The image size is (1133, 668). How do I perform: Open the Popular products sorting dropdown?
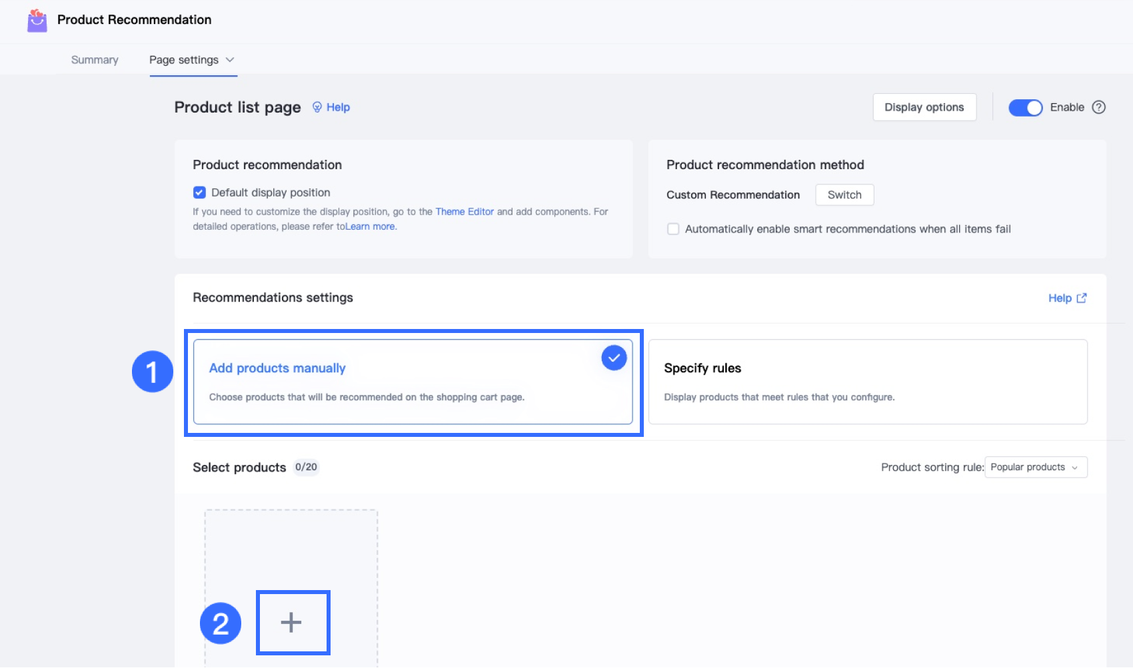point(1036,468)
